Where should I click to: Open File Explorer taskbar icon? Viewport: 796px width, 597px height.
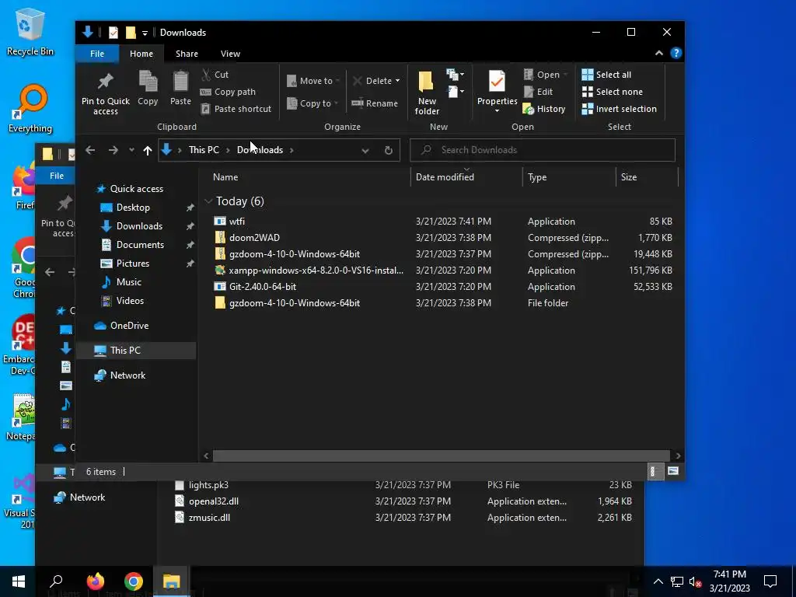(172, 581)
